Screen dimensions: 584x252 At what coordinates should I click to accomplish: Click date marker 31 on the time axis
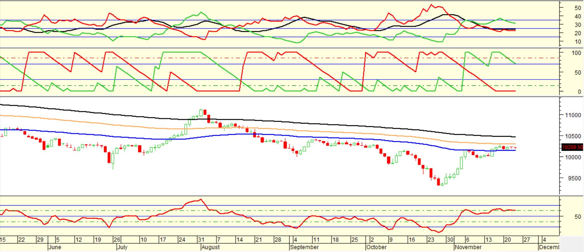tap(201, 240)
